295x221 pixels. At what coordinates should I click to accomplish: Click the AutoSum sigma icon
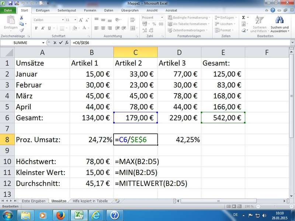tap(244, 17)
